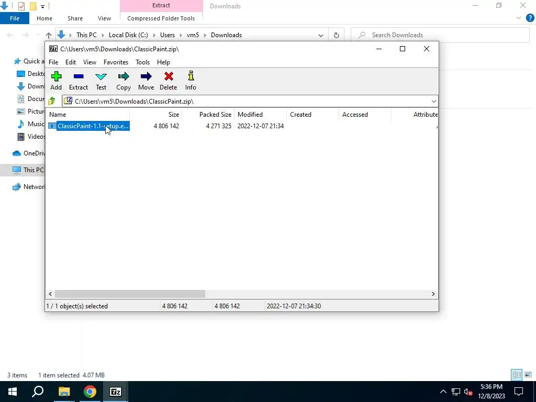Open the Compressed Folder Tools tab
The height and width of the screenshot is (402, 536).
tap(161, 18)
